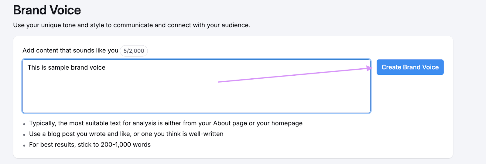Click the Brand Voice page heading
The width and height of the screenshot is (486, 164).
click(x=47, y=10)
